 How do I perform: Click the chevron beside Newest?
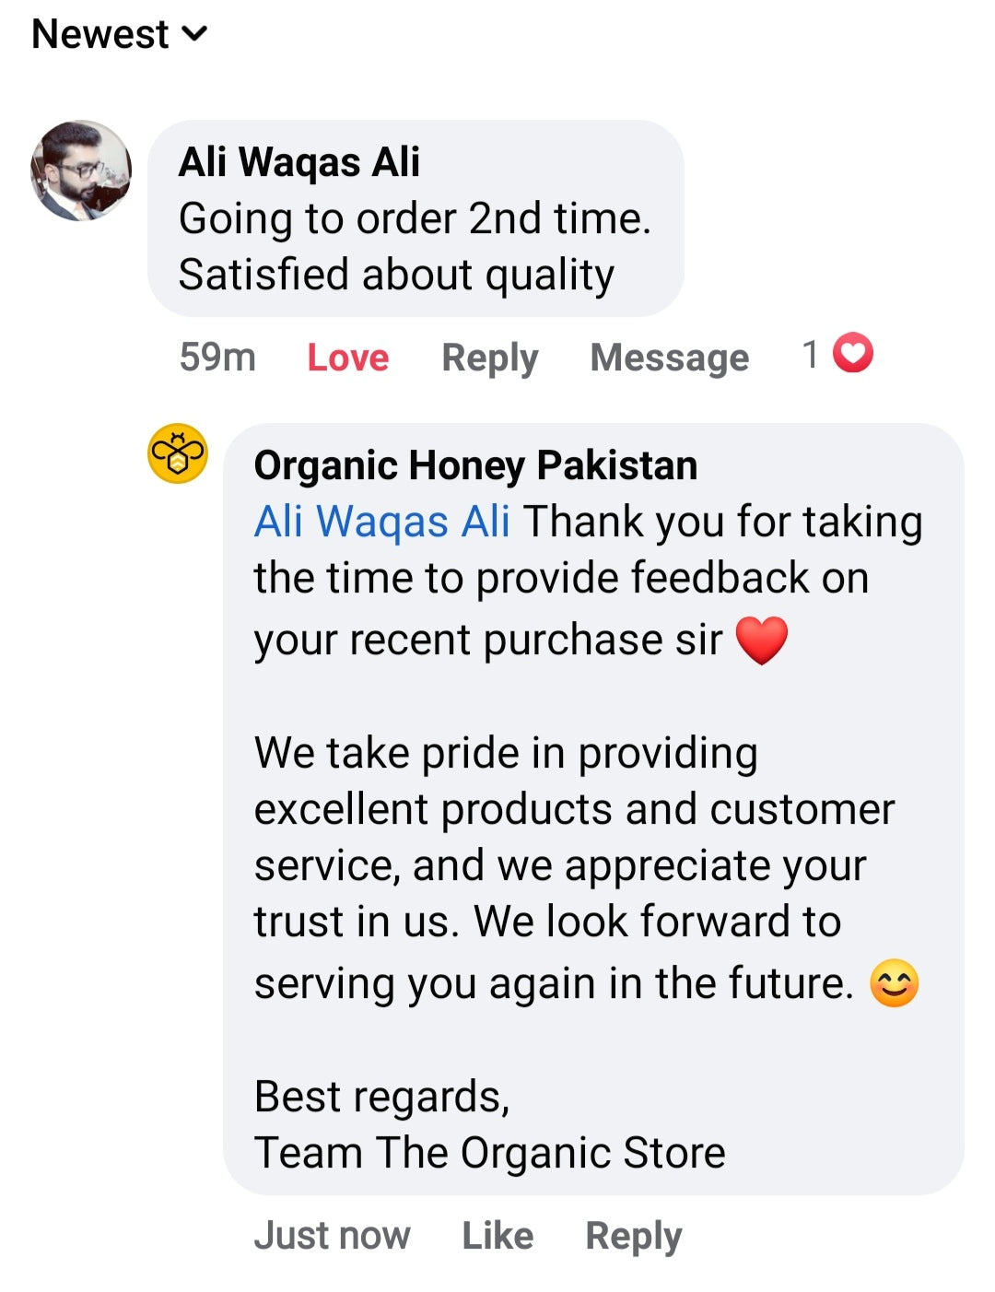click(x=195, y=35)
